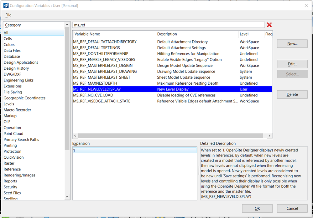313x218 pixels.
Task: Click the Expansion value field showing 1
Action: pyautogui.click(x=135, y=150)
